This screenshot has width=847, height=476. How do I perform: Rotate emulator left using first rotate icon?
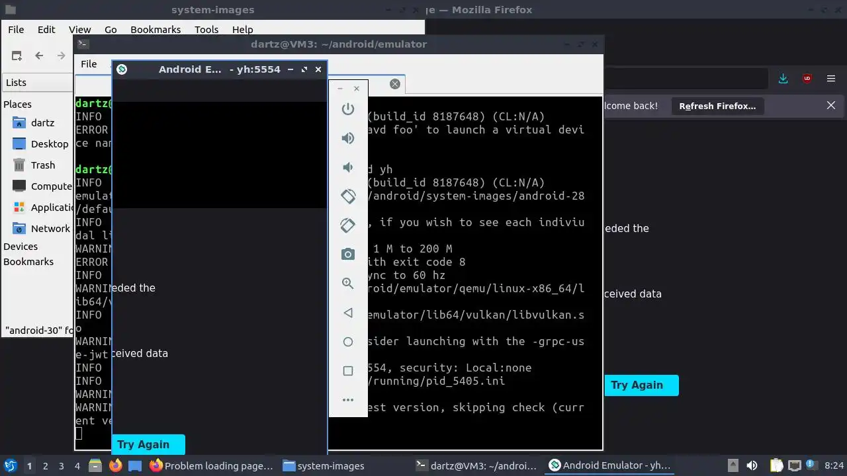click(x=348, y=196)
